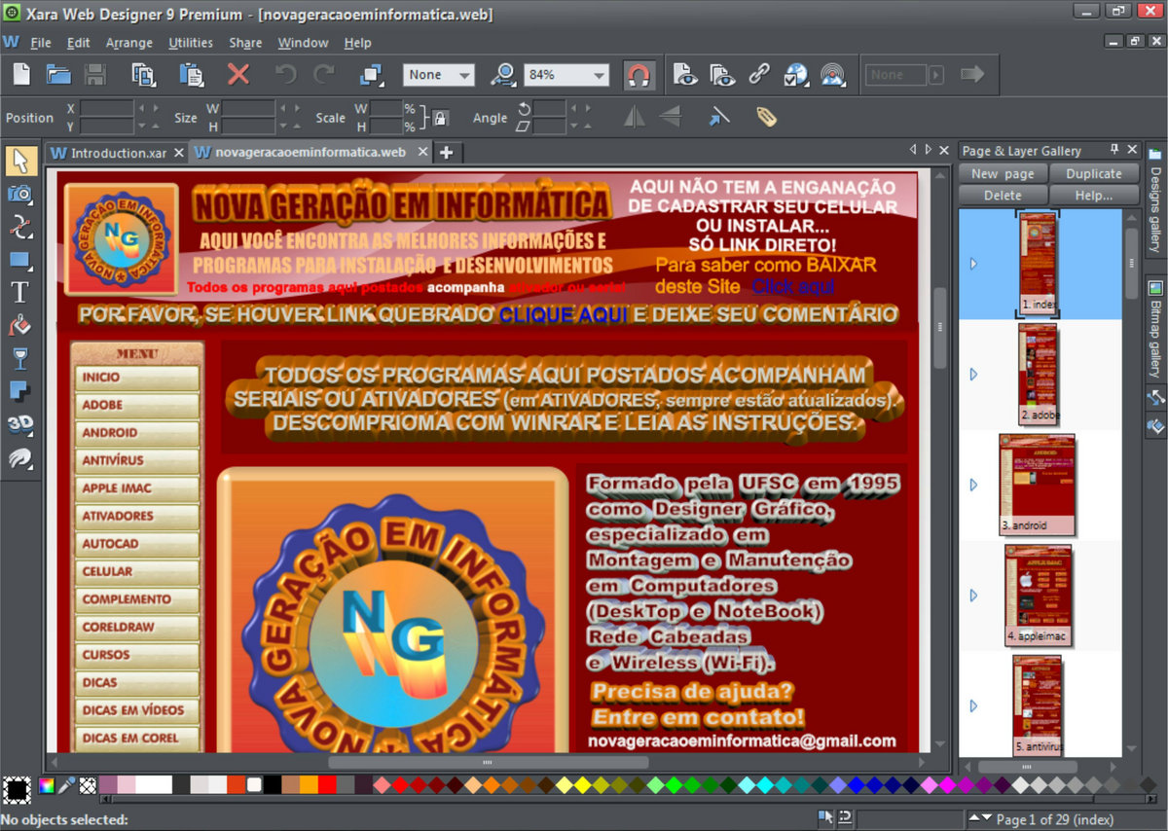Choose the Rectangle tool
1168x831 pixels.
tap(21, 260)
